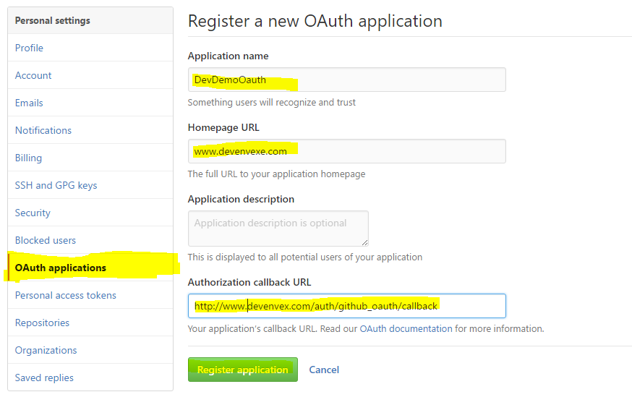The height and width of the screenshot is (418, 632).
Task: Click the Application name input field
Action: click(346, 80)
